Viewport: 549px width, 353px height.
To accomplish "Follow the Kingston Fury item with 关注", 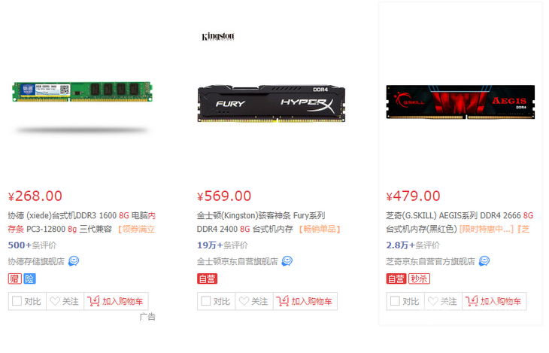I will (254, 302).
